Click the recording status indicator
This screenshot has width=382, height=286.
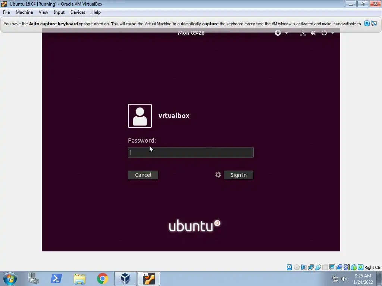pyautogui.click(x=339, y=267)
